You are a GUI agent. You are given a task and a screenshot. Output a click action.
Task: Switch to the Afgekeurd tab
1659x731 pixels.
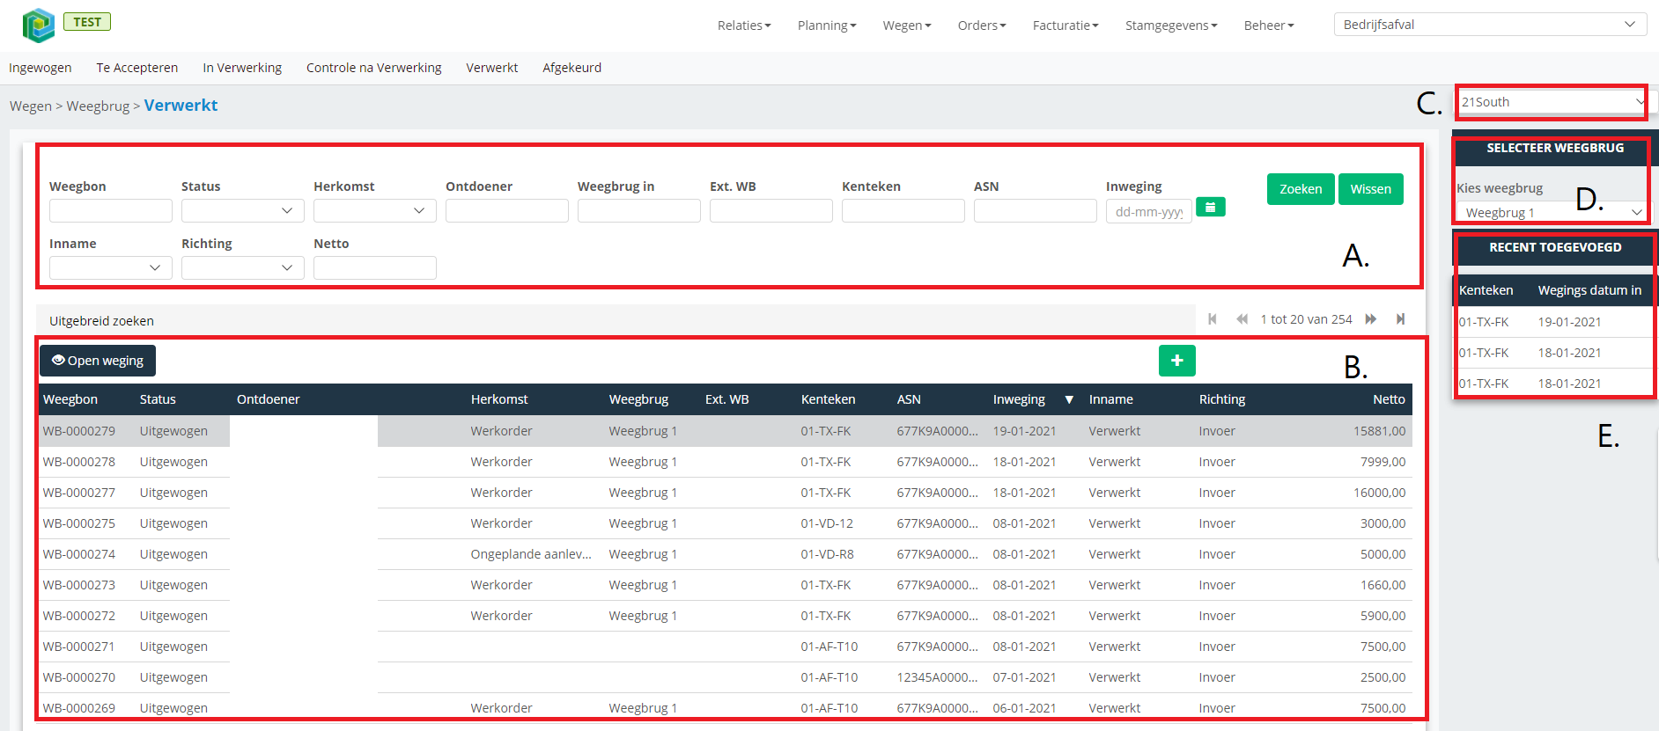coord(572,68)
